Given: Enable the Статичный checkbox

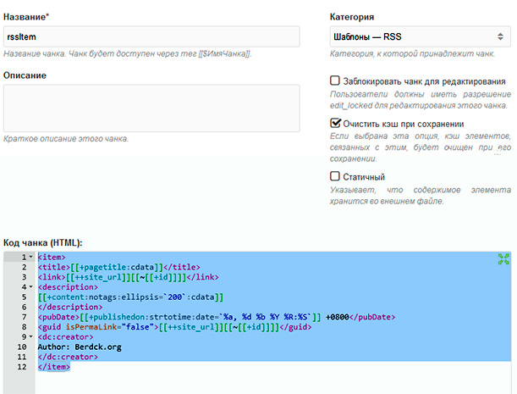Looking at the screenshot, I should (335, 176).
